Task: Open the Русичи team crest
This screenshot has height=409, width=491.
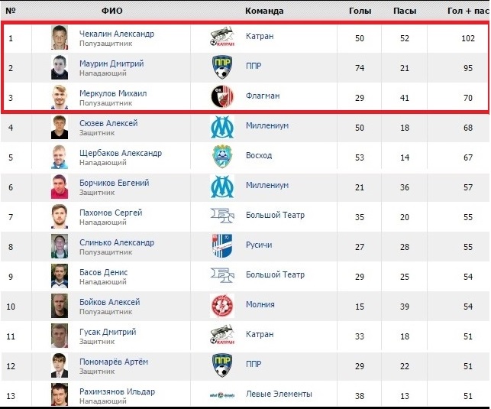Action: (x=222, y=245)
